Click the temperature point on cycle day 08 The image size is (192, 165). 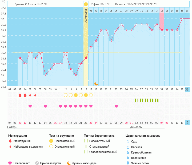pos(45,75)
